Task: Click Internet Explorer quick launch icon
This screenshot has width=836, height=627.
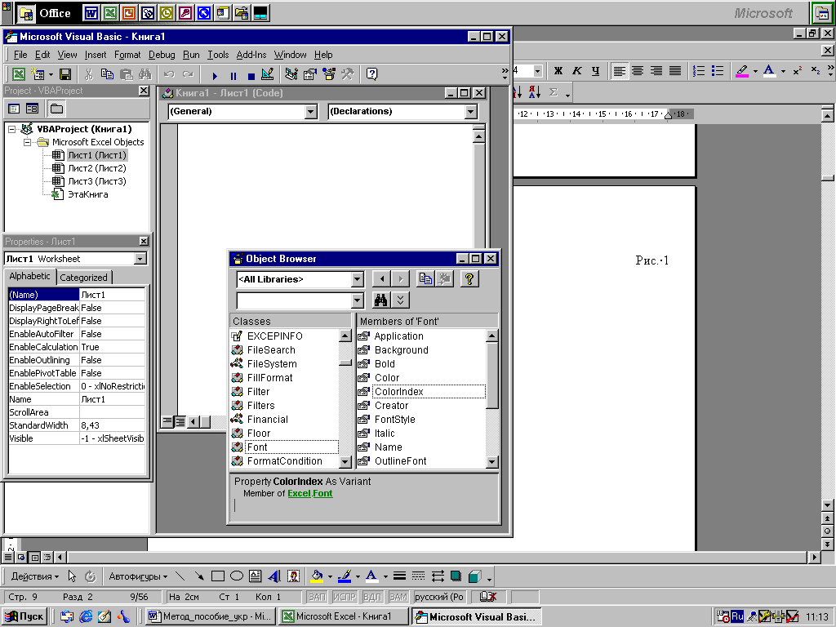Action: 86,616
